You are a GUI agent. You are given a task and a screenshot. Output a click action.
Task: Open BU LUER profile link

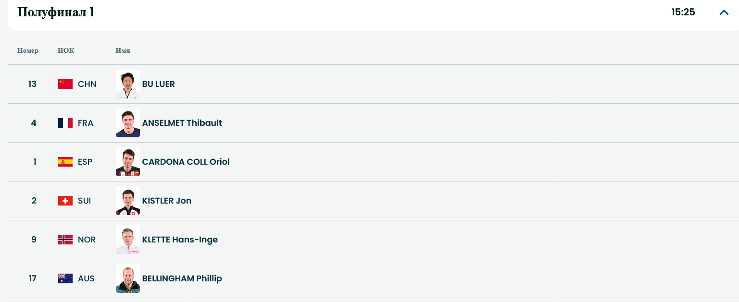point(158,84)
